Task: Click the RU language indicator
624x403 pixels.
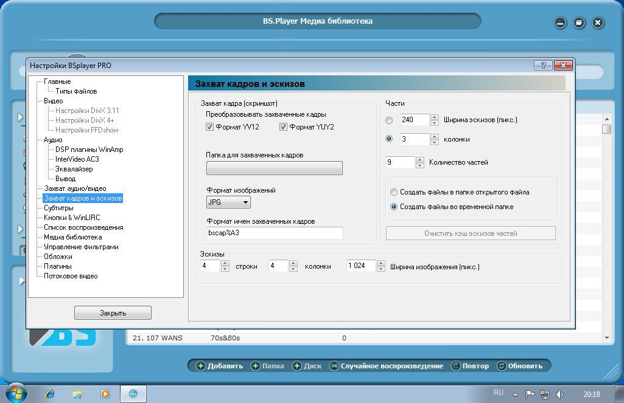Action: pyautogui.click(x=499, y=393)
